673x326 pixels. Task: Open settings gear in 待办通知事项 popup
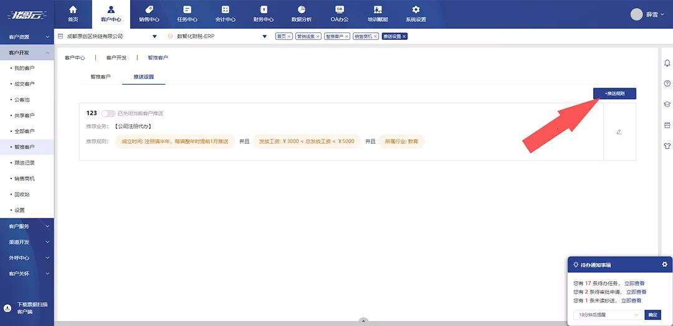tap(665, 264)
